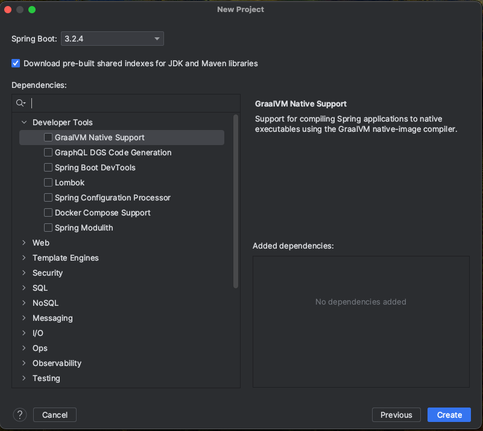Enable the Lombok checkbox
This screenshot has width=483, height=431.
(48, 182)
